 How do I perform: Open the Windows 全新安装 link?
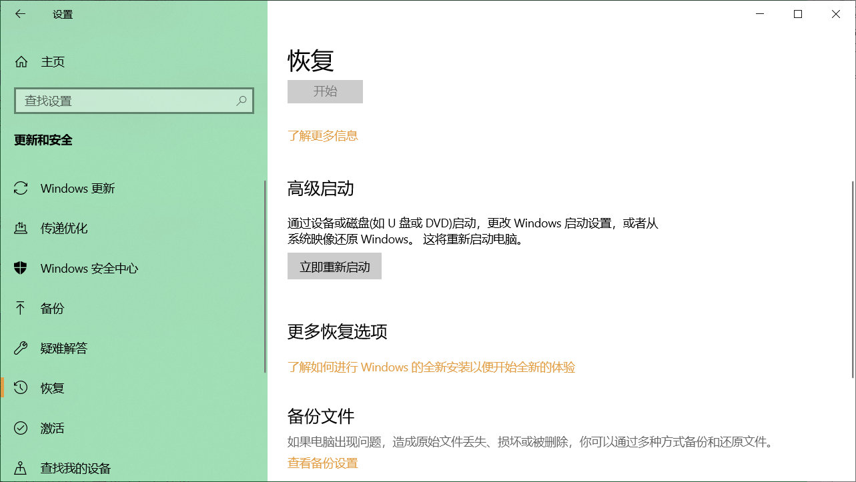coord(431,367)
